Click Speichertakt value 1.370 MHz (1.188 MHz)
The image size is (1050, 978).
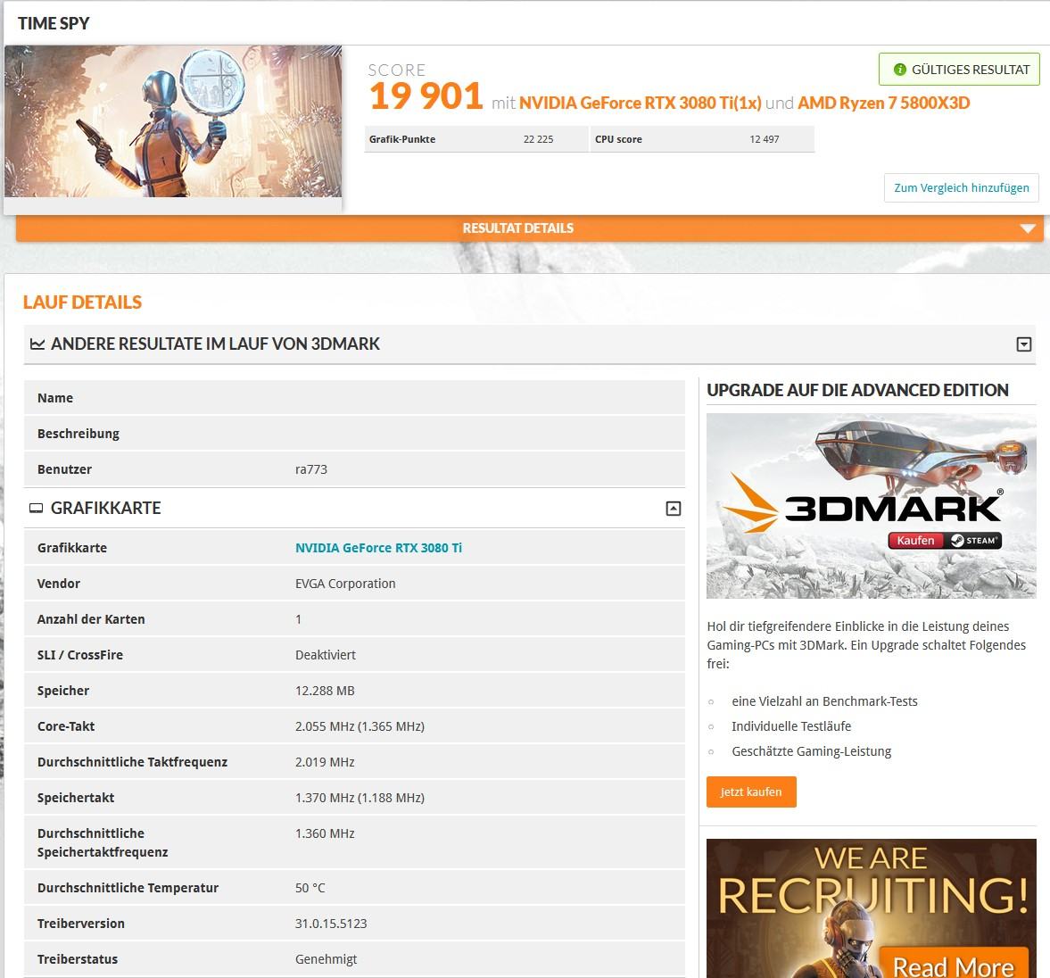pyautogui.click(x=360, y=798)
